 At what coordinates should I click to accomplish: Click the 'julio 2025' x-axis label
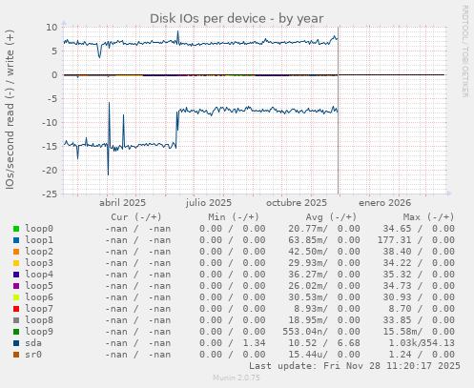click(209, 203)
